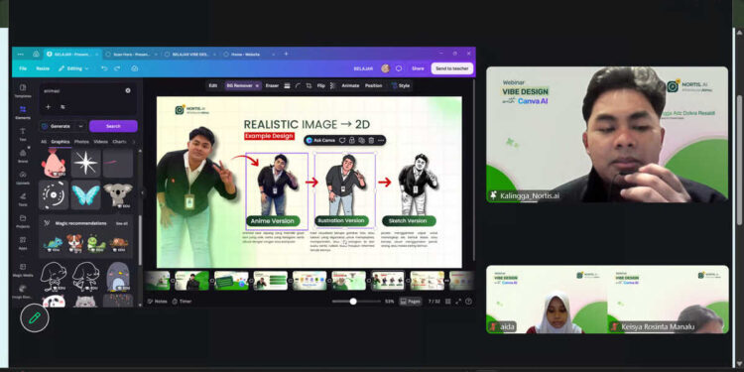Open Position in the image toolbar
Screen dimensions: 744x372
click(373, 86)
